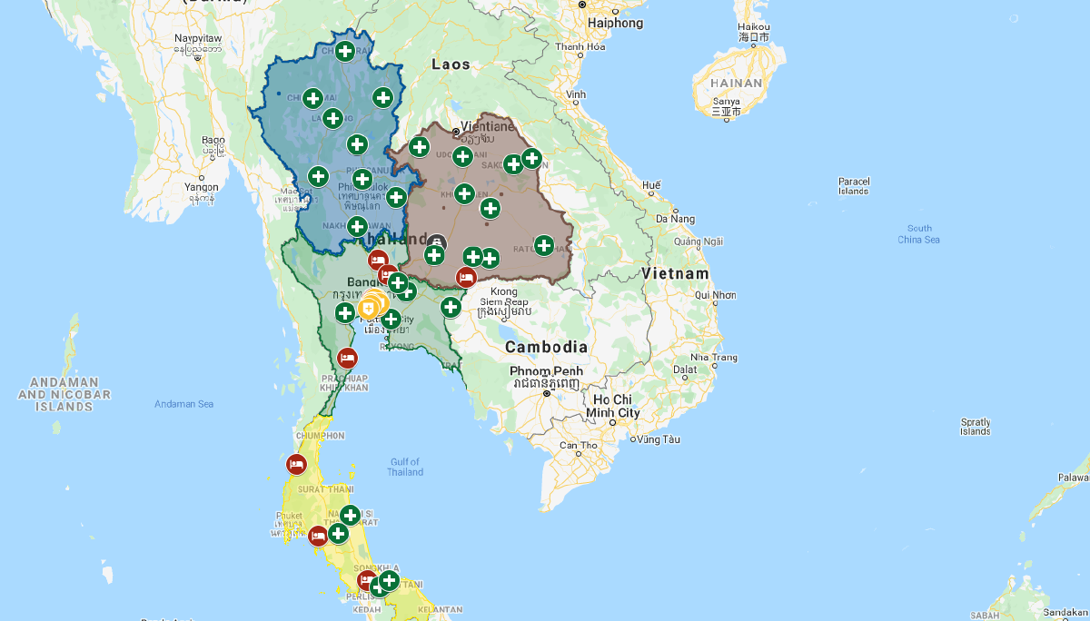The height and width of the screenshot is (621, 1090).
Task: Select the green cross marker on Udon Thani
Action: coord(462,156)
